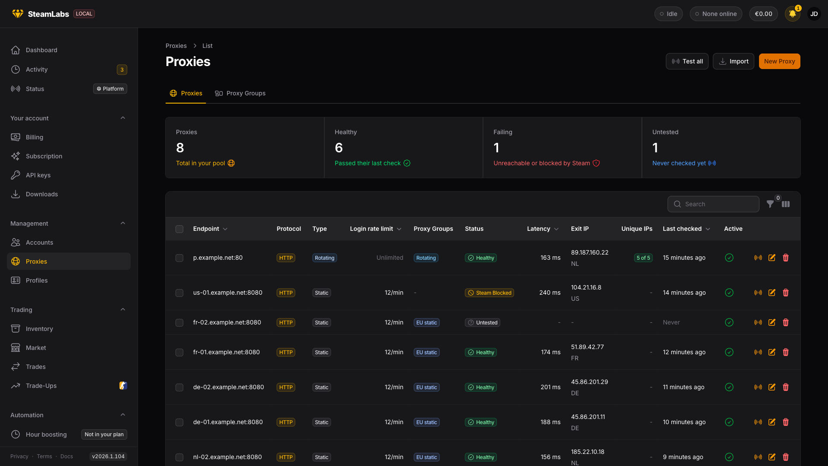Open Inventory in the sidebar
Viewport: 828px width, 466px height.
(x=69, y=329)
